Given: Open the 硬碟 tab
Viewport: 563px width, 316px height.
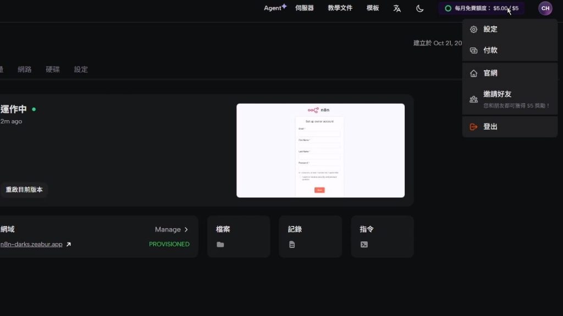Looking at the screenshot, I should [x=52, y=69].
